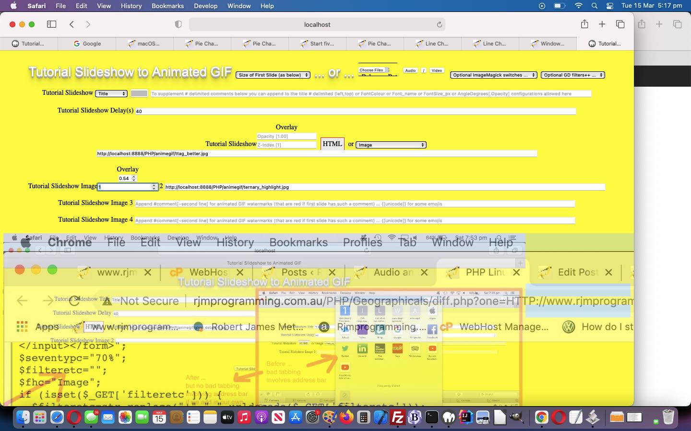This screenshot has width=691, height=431.
Task: Open Music app in the Dock
Action: pyautogui.click(x=244, y=418)
